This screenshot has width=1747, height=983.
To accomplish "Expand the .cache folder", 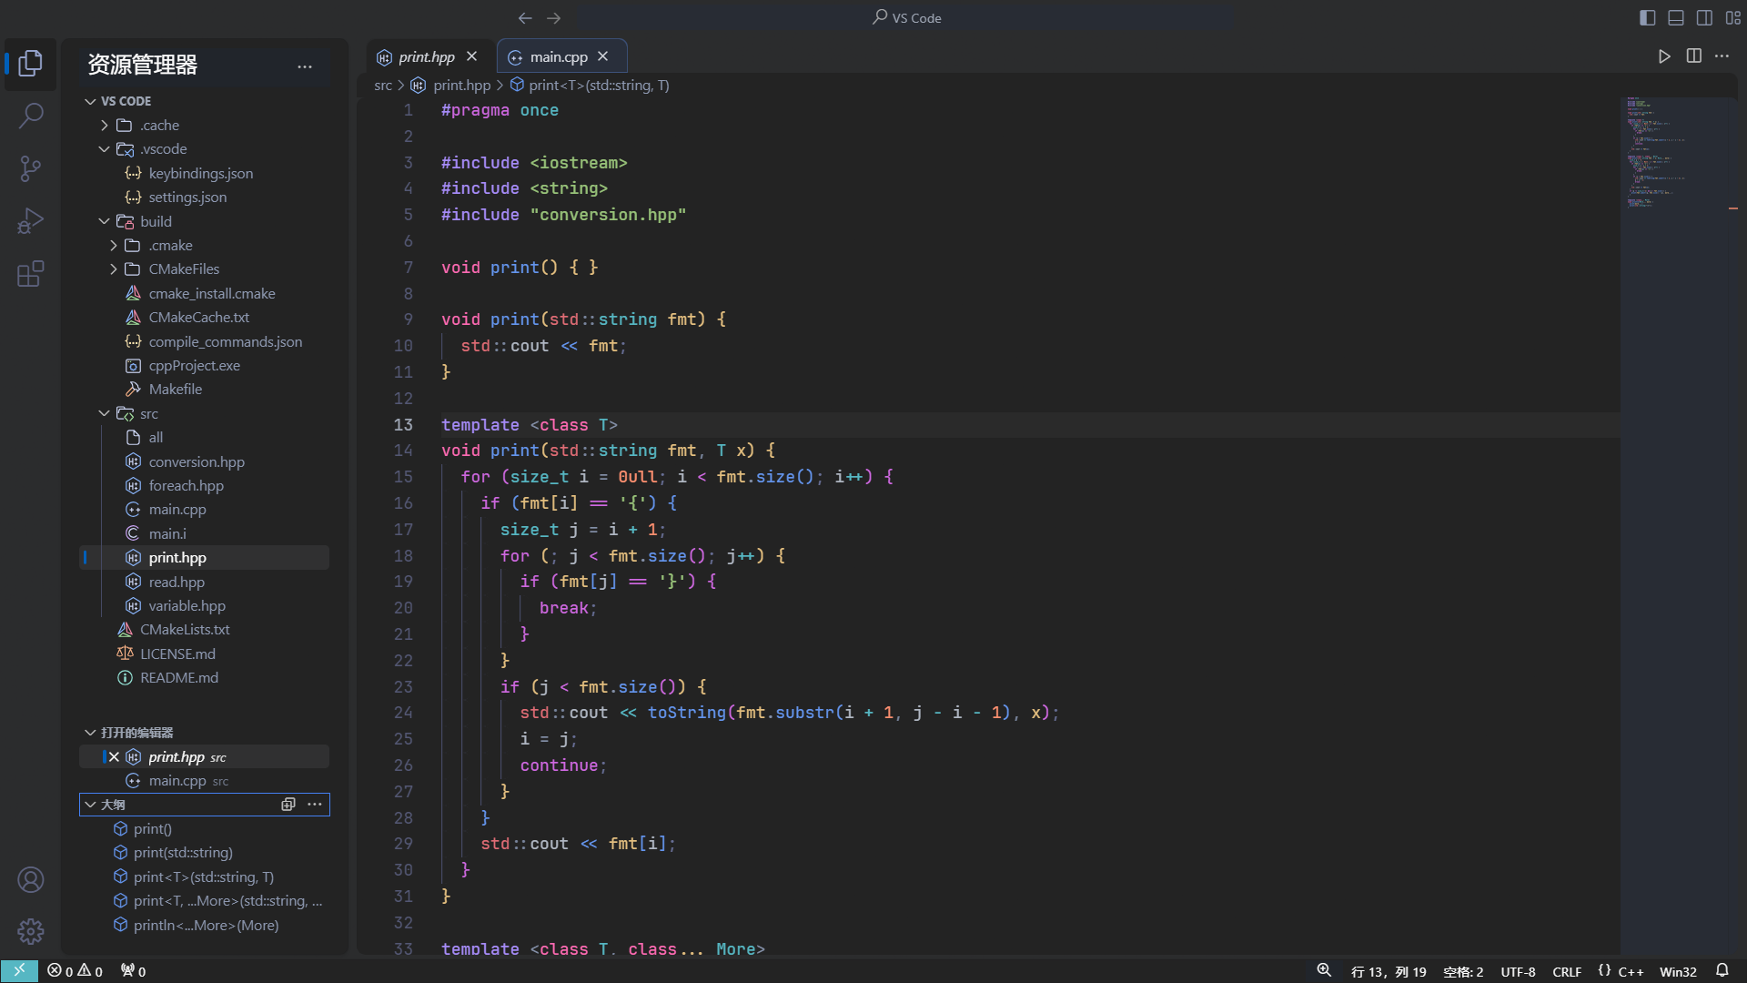I will [159, 125].
